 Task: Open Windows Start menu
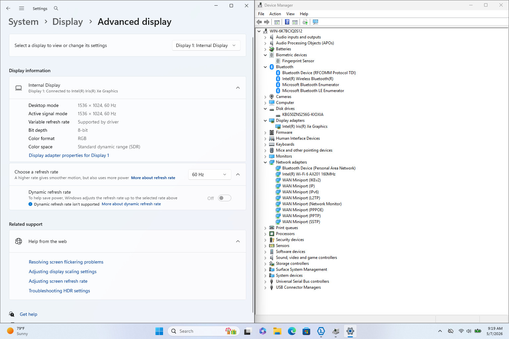point(159,331)
